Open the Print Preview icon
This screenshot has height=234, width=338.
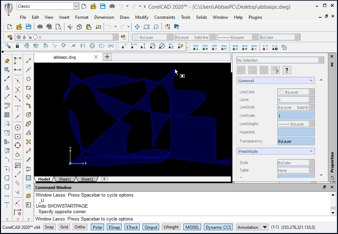pyautogui.click(x=59, y=27)
